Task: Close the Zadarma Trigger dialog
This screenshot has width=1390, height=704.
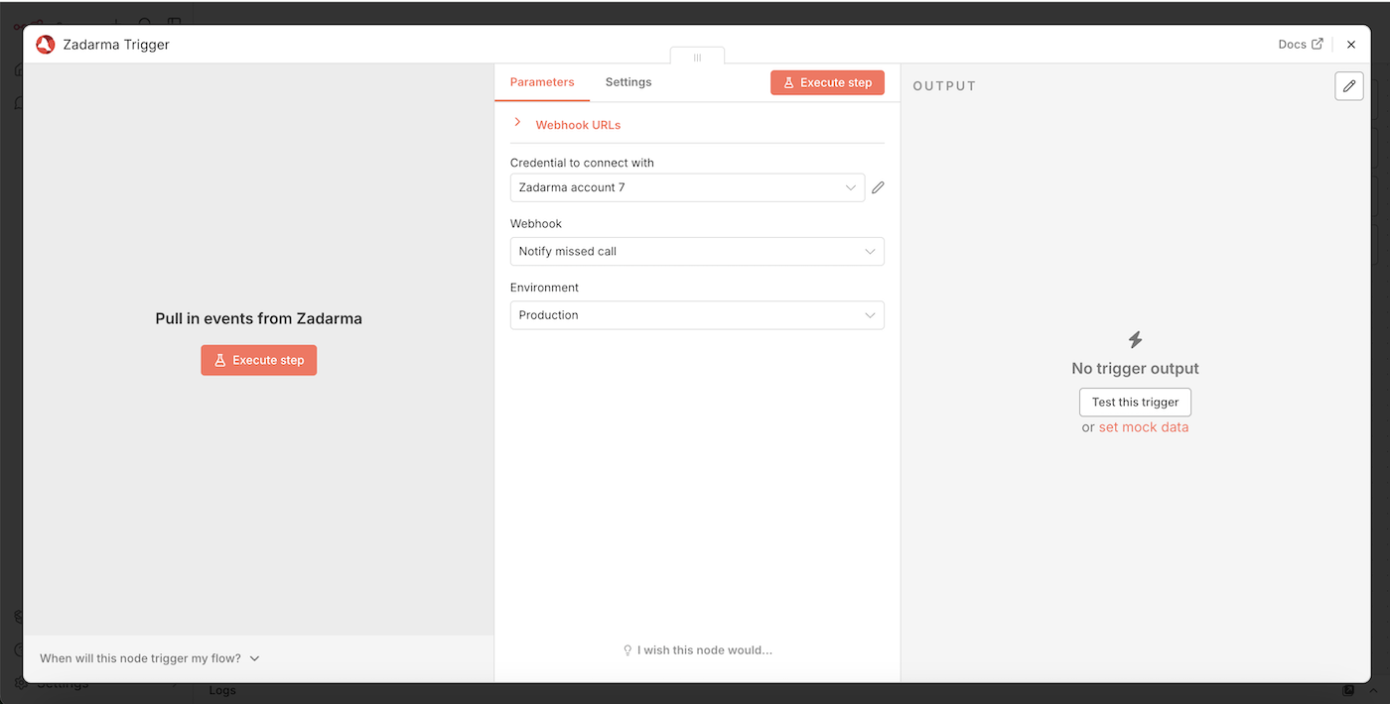Action: pyautogui.click(x=1350, y=45)
